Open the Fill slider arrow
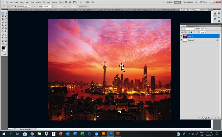The width and height of the screenshot is (222, 137). (206, 32)
